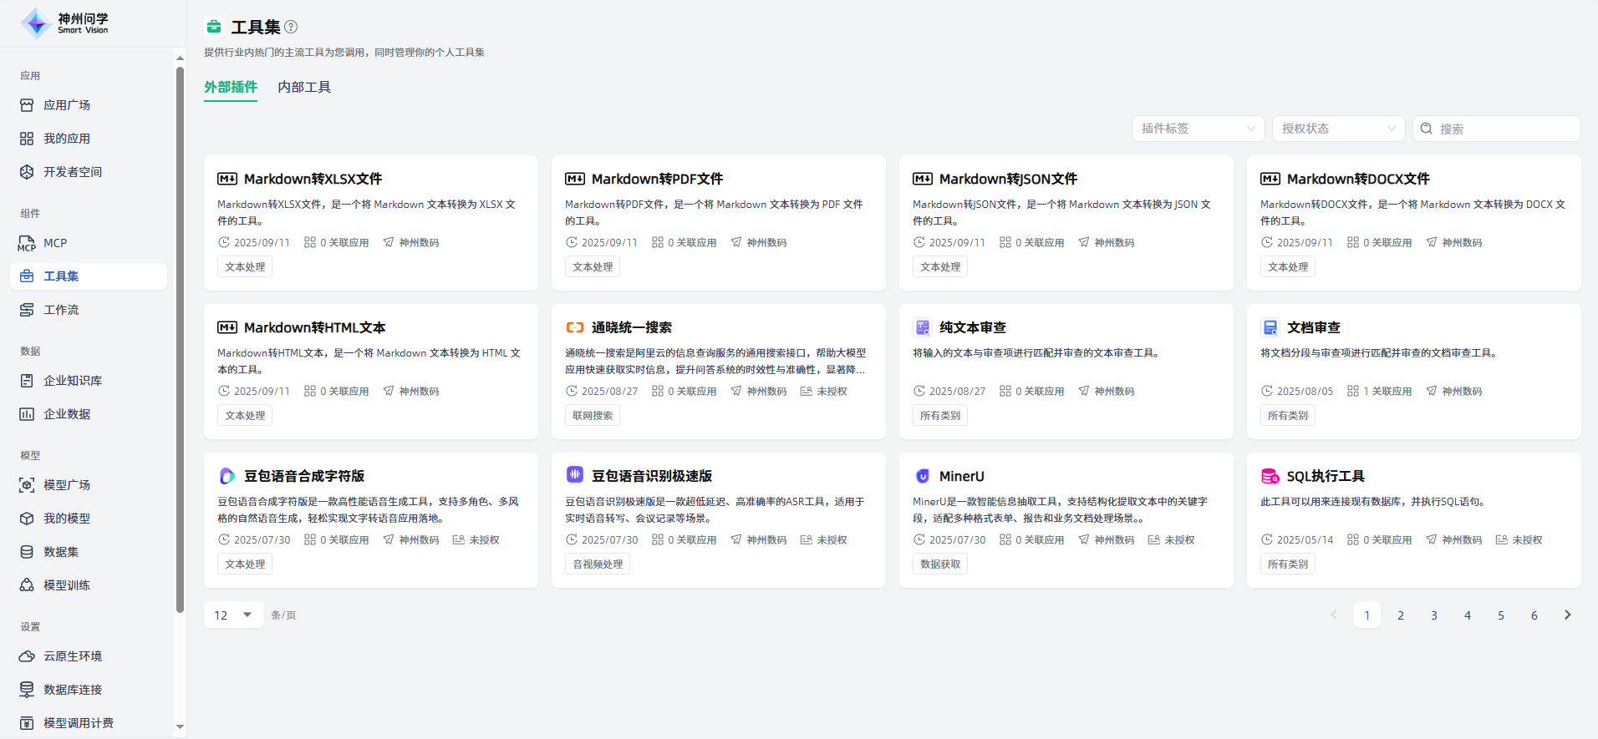
Task: Click the 纯文本审查 plugin icon
Action: 923,327
